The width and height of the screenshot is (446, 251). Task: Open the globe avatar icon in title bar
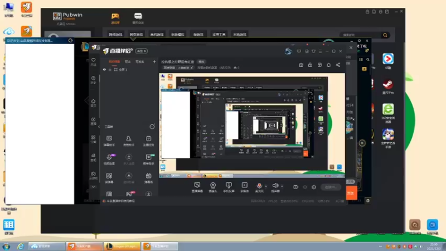[288, 51]
